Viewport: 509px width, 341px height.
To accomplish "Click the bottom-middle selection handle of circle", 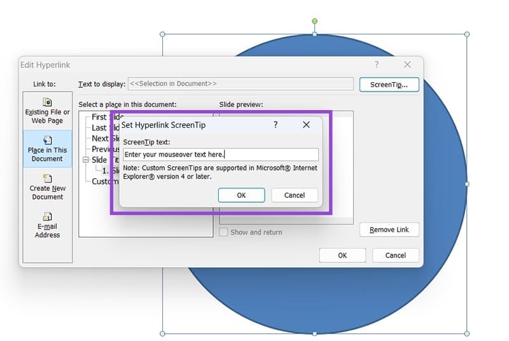I will [314, 333].
